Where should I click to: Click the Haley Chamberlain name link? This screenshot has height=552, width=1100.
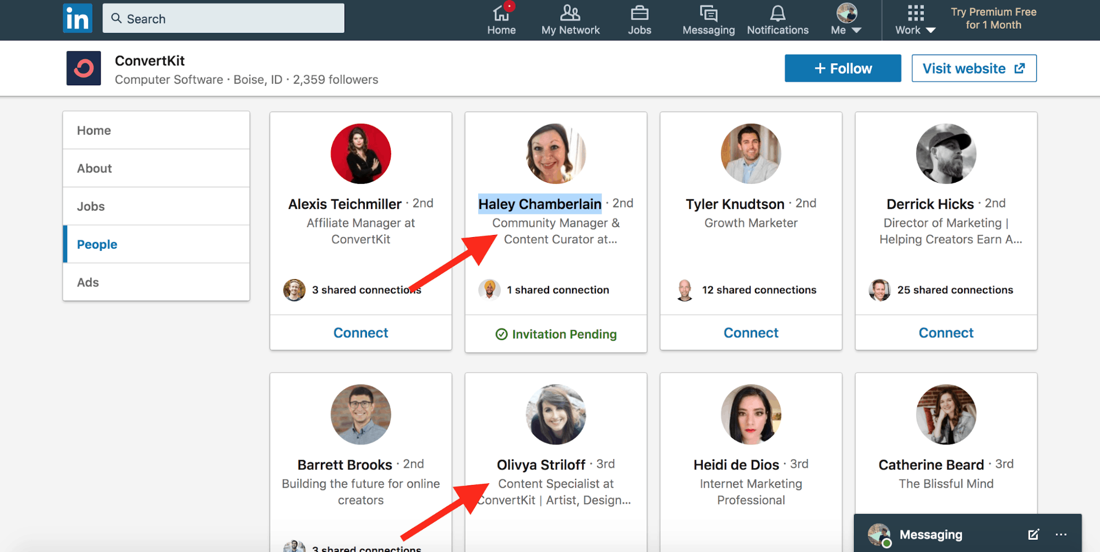(x=540, y=204)
